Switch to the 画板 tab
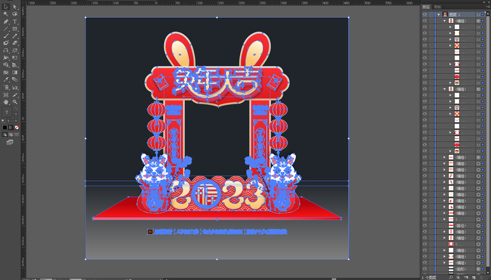The height and width of the screenshot is (280, 491). pyautogui.click(x=438, y=7)
